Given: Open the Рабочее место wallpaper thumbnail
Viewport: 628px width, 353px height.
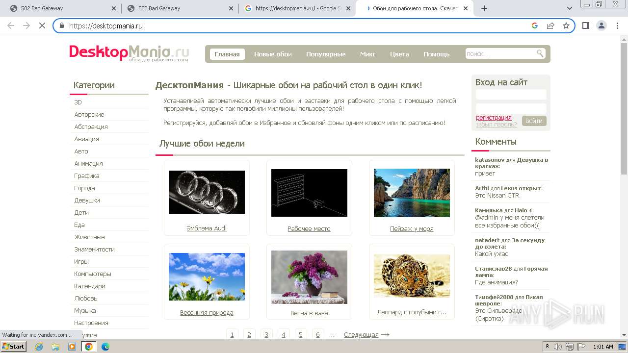Looking at the screenshot, I should 309,193.
